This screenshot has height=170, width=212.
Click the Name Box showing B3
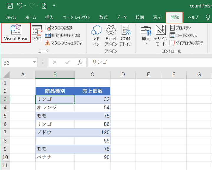coord(17,62)
